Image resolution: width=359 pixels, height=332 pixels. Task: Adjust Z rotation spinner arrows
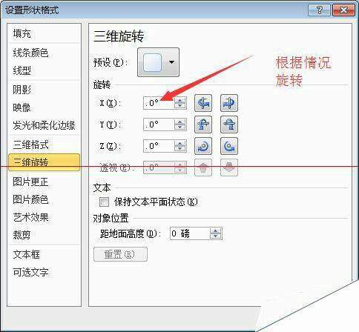(180, 146)
